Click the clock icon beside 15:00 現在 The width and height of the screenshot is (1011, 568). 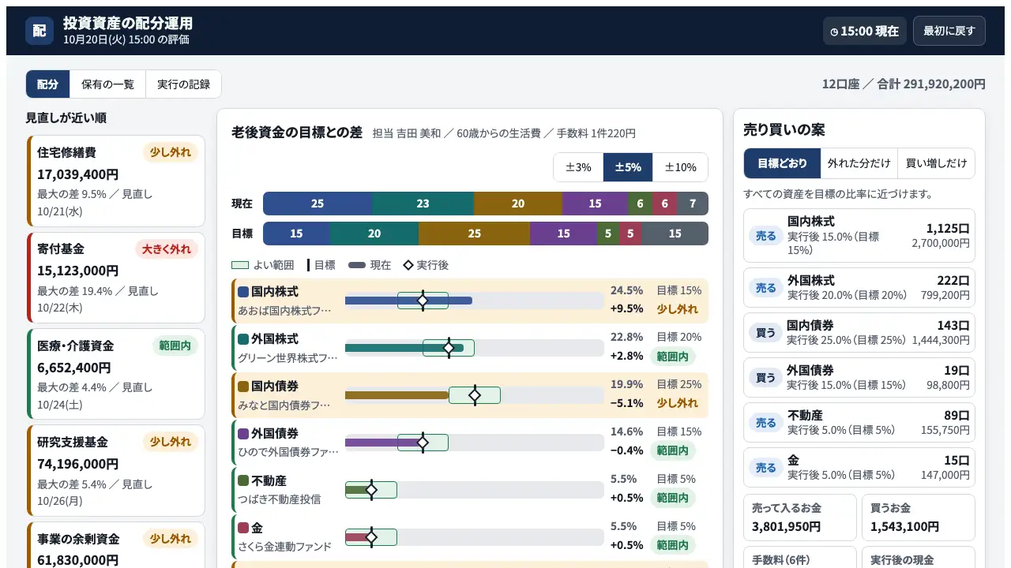[834, 32]
